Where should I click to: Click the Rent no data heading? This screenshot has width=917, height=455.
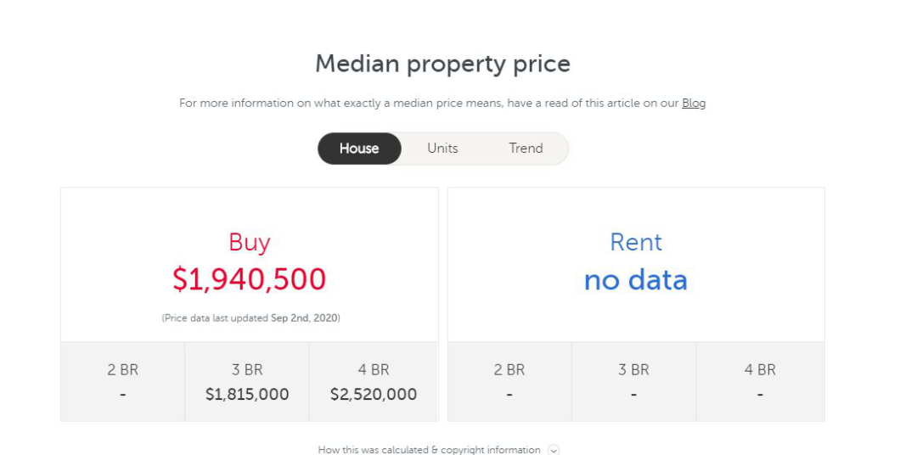tap(636, 280)
